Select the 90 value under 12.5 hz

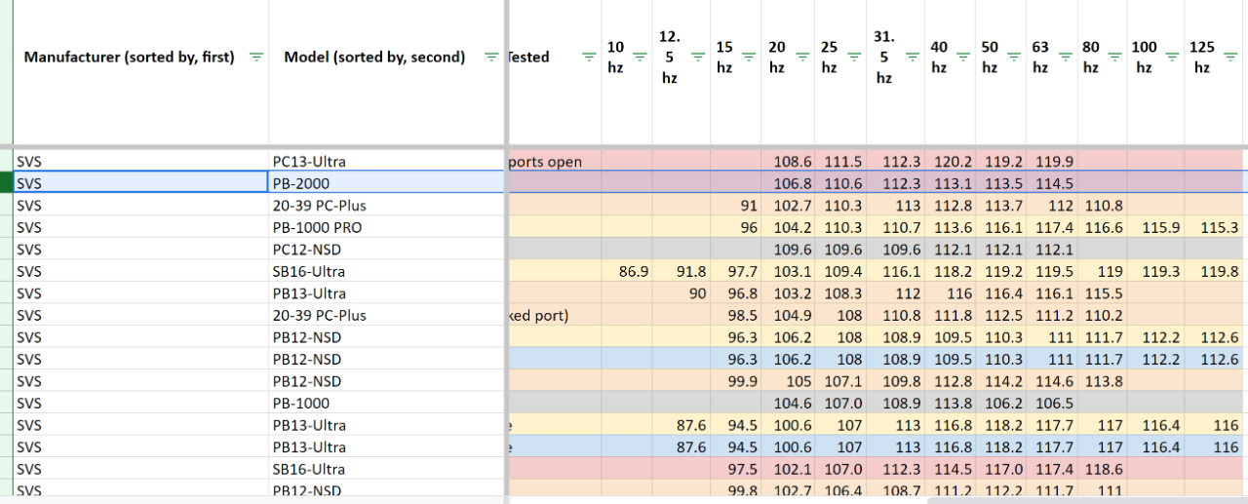(x=682, y=292)
